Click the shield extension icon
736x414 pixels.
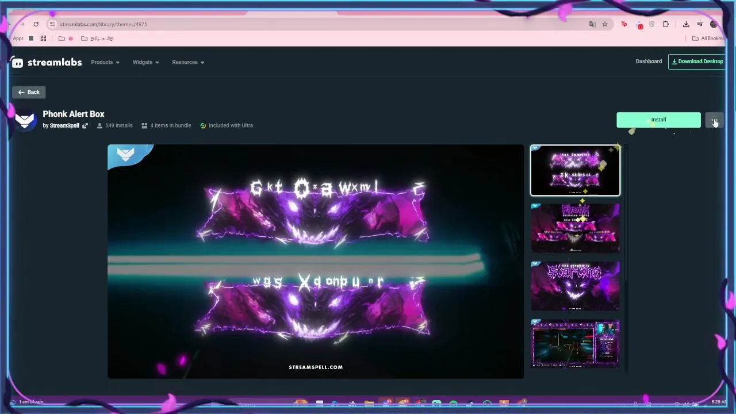(x=651, y=24)
